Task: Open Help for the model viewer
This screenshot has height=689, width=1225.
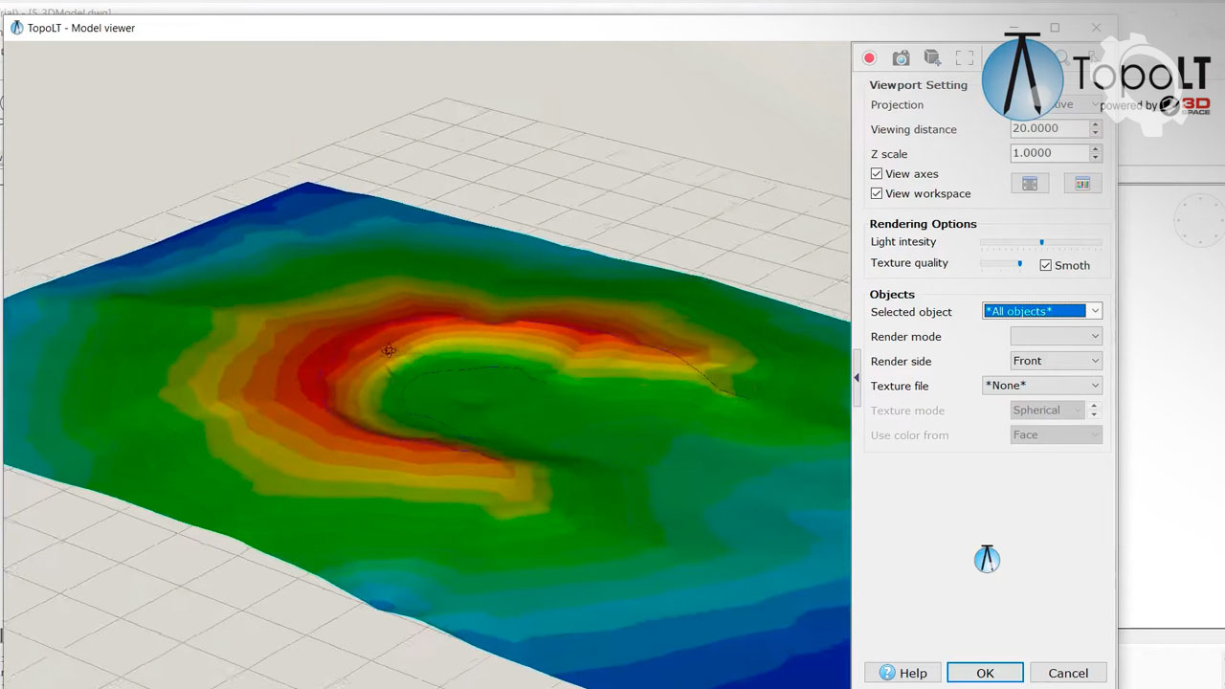Action: [x=902, y=673]
